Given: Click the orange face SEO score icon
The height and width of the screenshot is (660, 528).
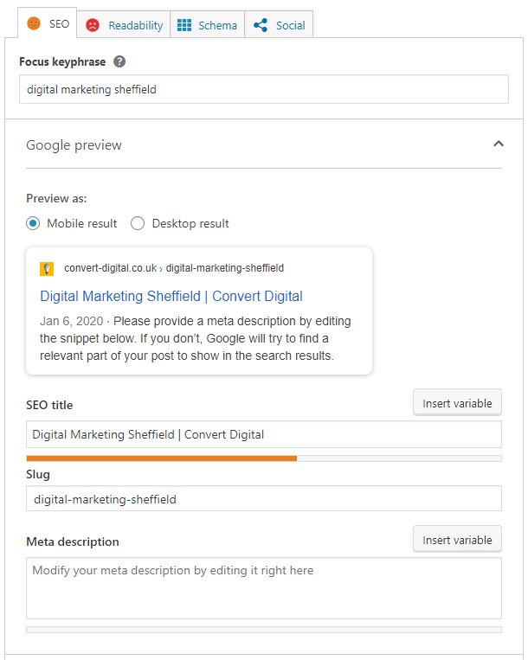Looking at the screenshot, I should point(34,24).
